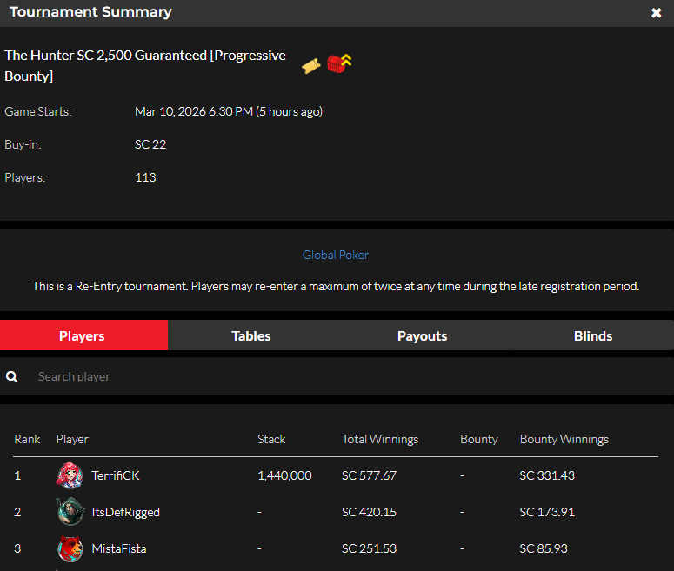674x571 pixels.
Task: Select player name TerrifiCK
Action: (x=115, y=475)
